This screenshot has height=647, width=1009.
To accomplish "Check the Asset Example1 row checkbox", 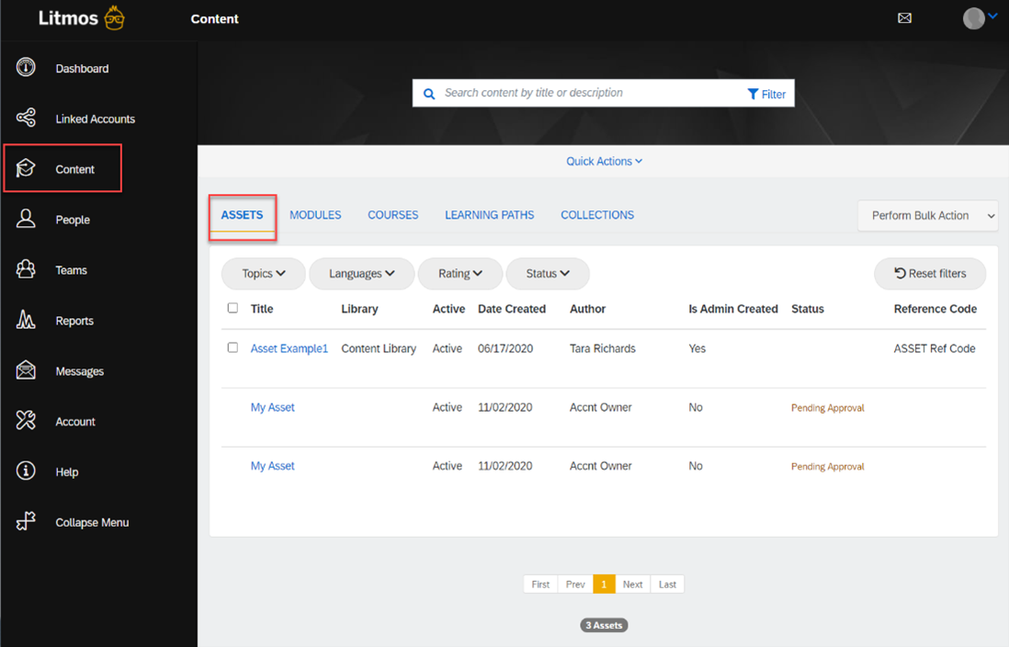I will (232, 347).
